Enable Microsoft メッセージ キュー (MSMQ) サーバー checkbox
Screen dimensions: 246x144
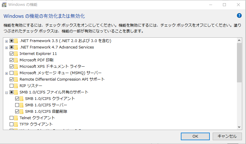pos(11,73)
